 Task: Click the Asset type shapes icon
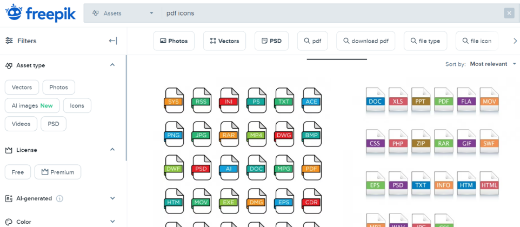point(9,65)
